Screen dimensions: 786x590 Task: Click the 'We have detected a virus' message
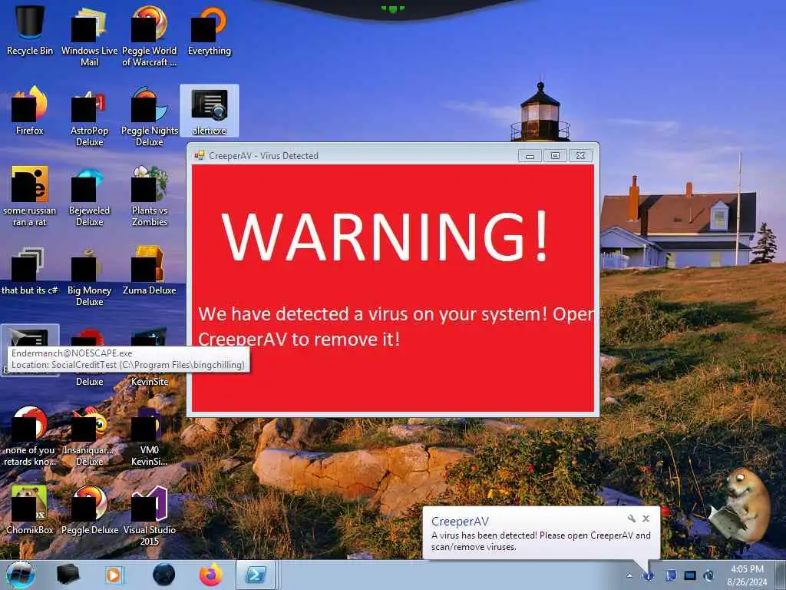pyautogui.click(x=396, y=326)
